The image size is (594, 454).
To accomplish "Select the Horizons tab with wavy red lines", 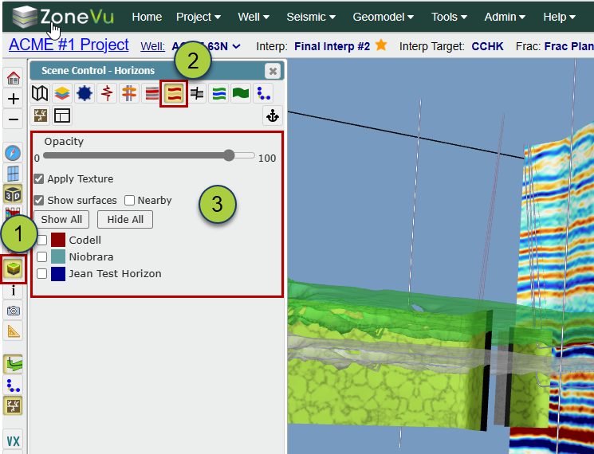I will coord(174,93).
